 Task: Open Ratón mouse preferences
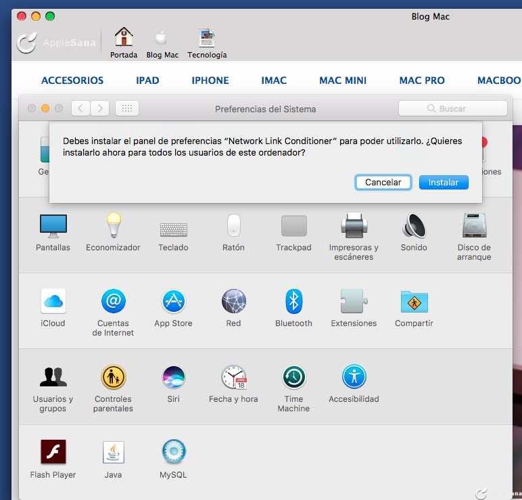point(234,233)
